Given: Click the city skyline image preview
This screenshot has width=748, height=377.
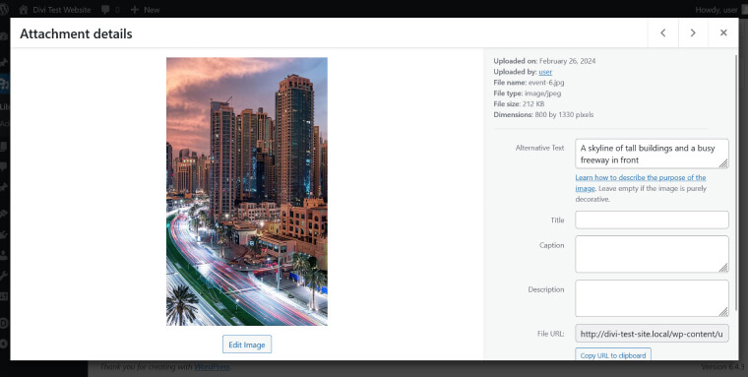Looking at the screenshot, I should pos(247,191).
